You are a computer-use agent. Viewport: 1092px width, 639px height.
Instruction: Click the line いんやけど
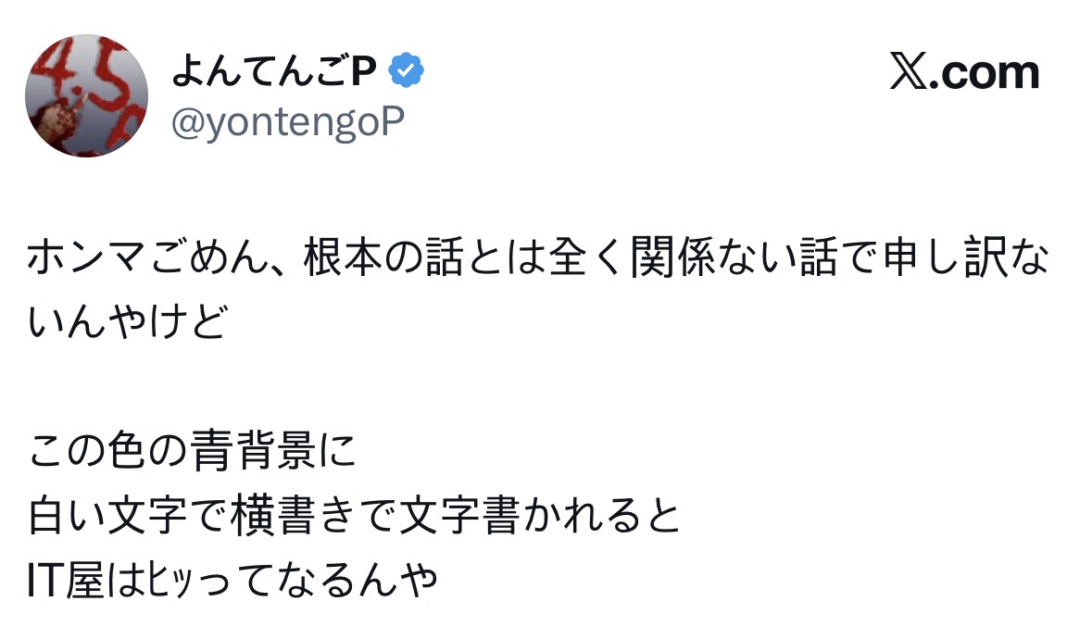tap(127, 320)
